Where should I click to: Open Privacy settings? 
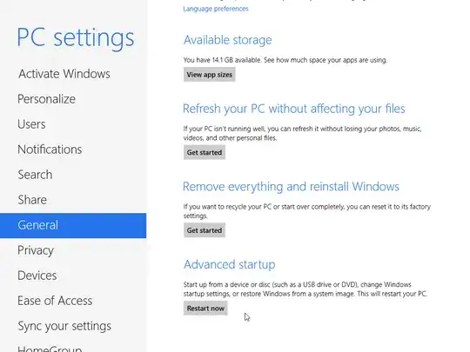(36, 250)
